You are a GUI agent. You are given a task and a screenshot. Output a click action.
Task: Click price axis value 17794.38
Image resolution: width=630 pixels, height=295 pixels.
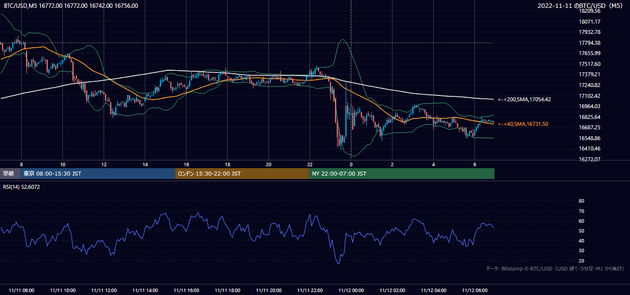pos(590,43)
